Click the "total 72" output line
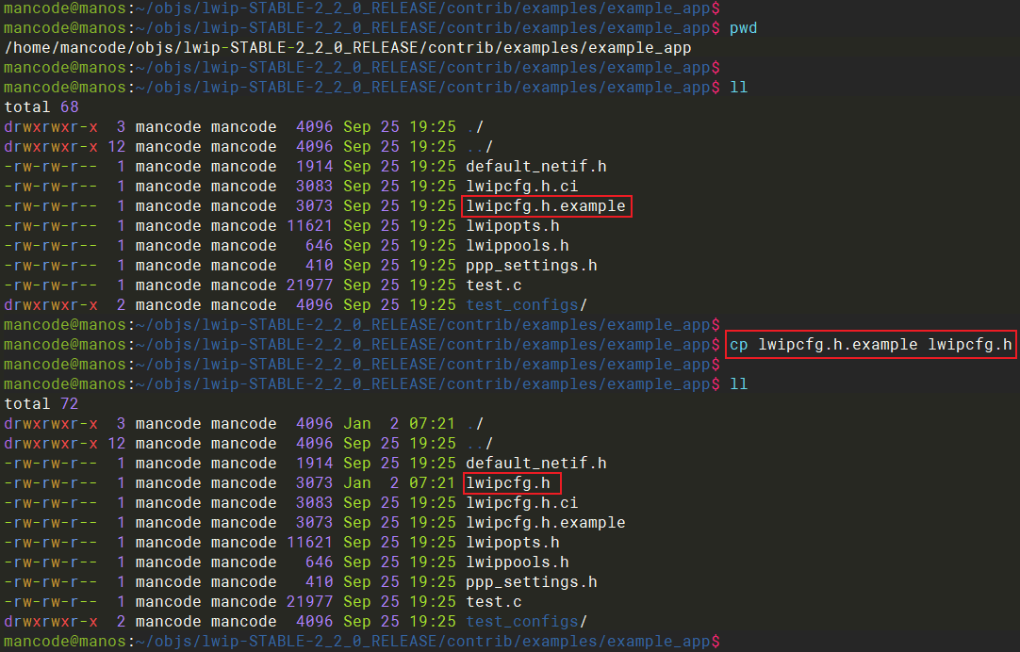 [41, 403]
